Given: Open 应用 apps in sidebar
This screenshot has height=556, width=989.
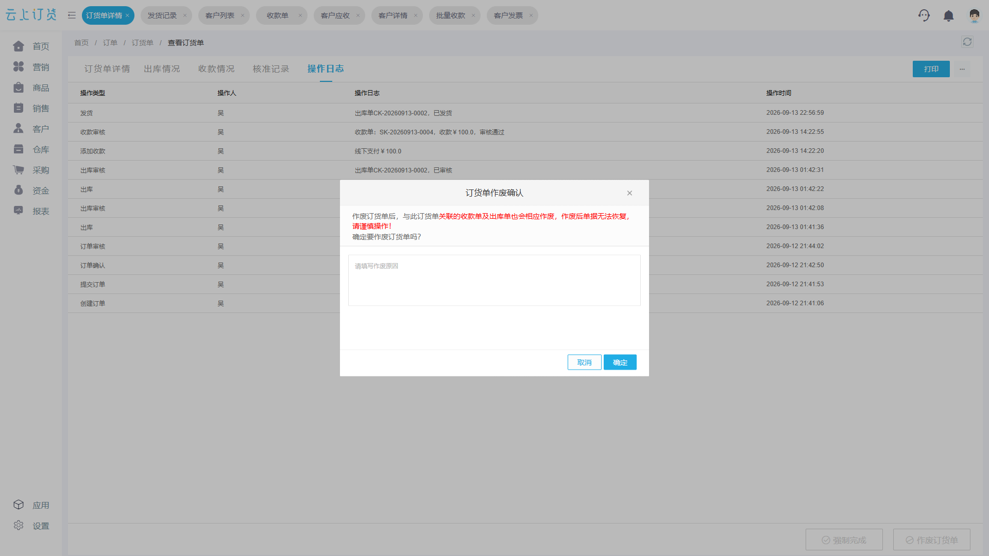Looking at the screenshot, I should pos(31,505).
